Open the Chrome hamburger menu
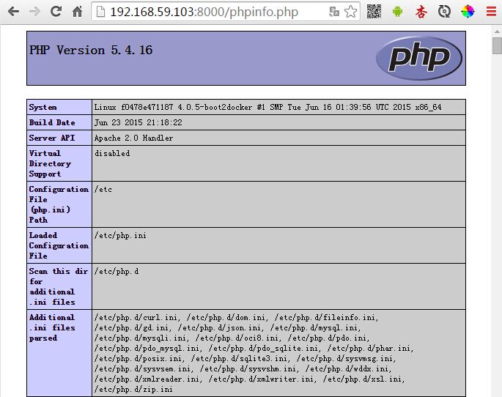Screen dimensions: 502x397 [491, 12]
